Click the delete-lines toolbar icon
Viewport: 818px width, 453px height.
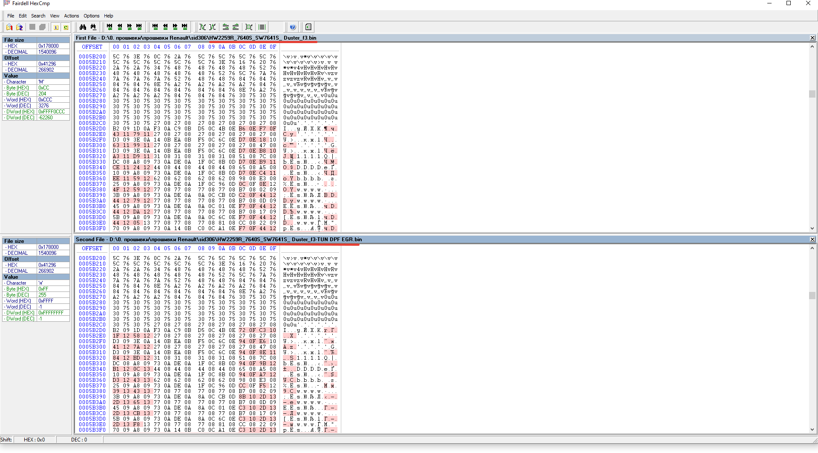point(236,27)
